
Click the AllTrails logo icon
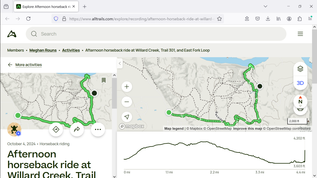tap(12, 34)
